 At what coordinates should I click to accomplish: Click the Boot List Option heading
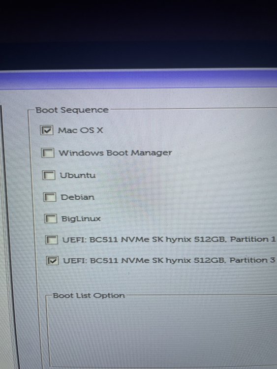(x=89, y=295)
